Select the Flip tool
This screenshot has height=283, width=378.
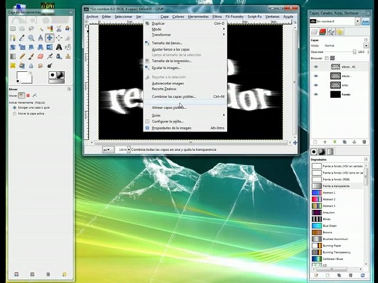pos(50,47)
